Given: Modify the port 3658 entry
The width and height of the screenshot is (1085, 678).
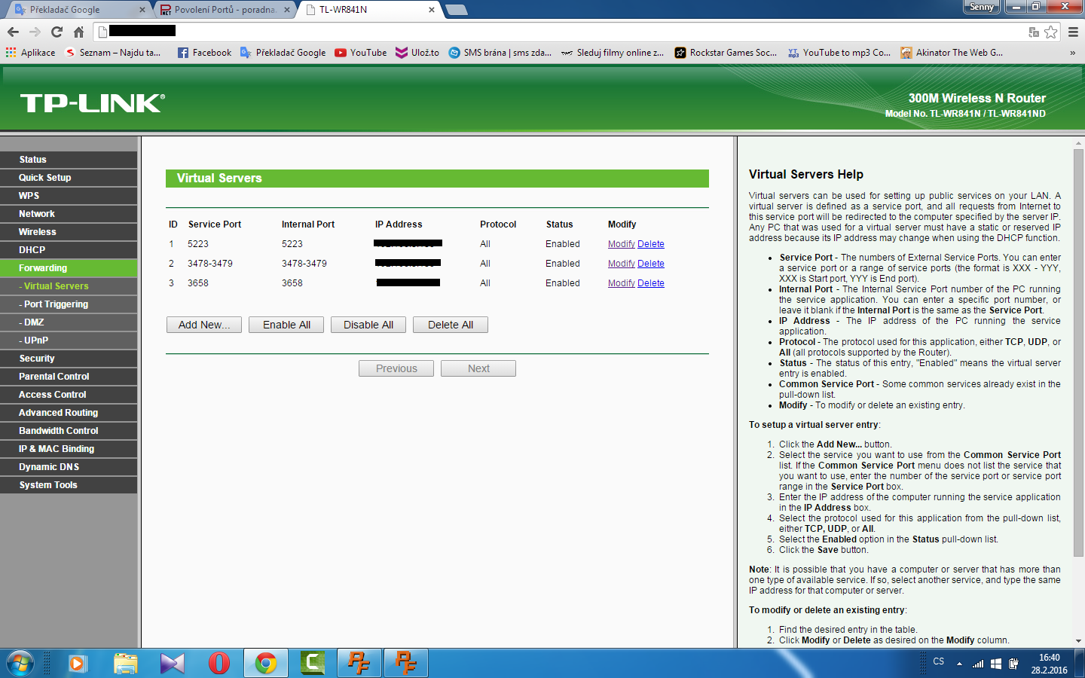Looking at the screenshot, I should pos(622,283).
